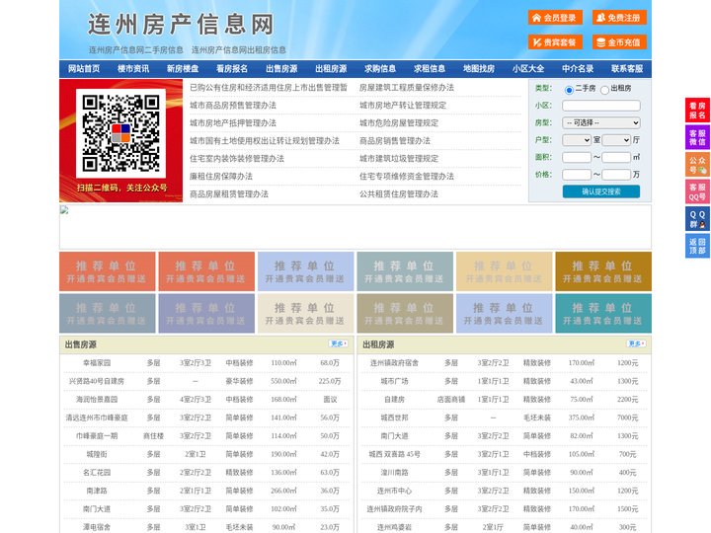
Task: Click the 返回顶部 side icon
Action: point(697,246)
